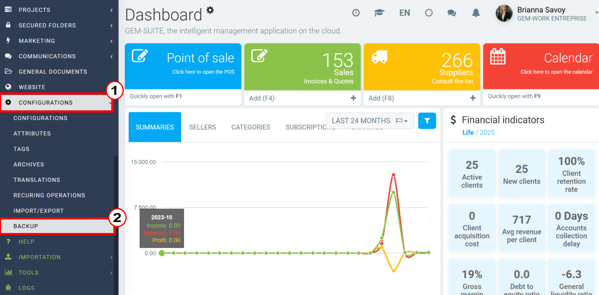The image size is (599, 295).
Task: Click the Logs bug icon
Action: tap(8, 288)
